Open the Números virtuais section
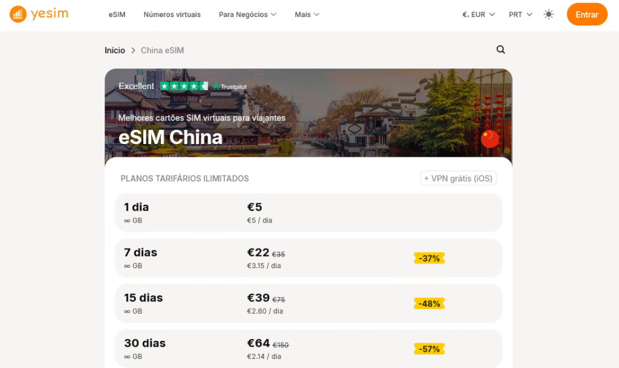The height and width of the screenshot is (368, 619). tap(172, 14)
